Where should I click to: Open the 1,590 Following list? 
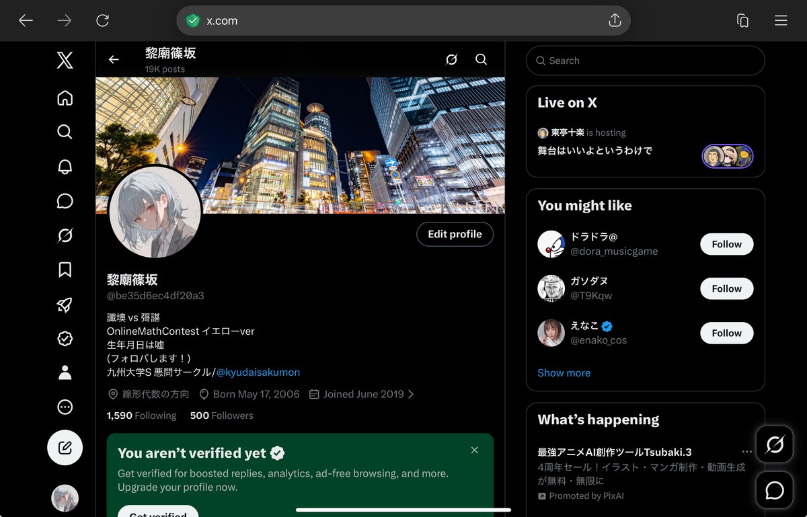pyautogui.click(x=141, y=415)
